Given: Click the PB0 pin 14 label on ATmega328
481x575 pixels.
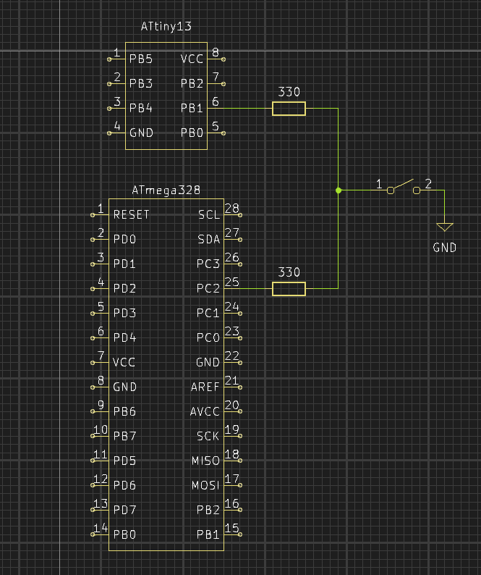Looking at the screenshot, I should tap(124, 534).
